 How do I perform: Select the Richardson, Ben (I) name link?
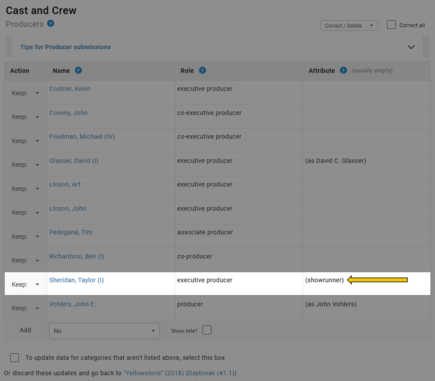coord(77,256)
